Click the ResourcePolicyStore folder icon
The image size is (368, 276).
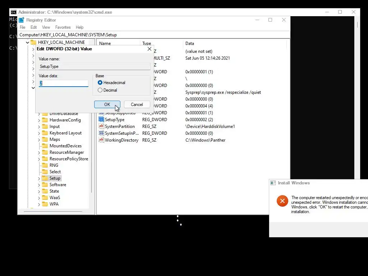45,158
